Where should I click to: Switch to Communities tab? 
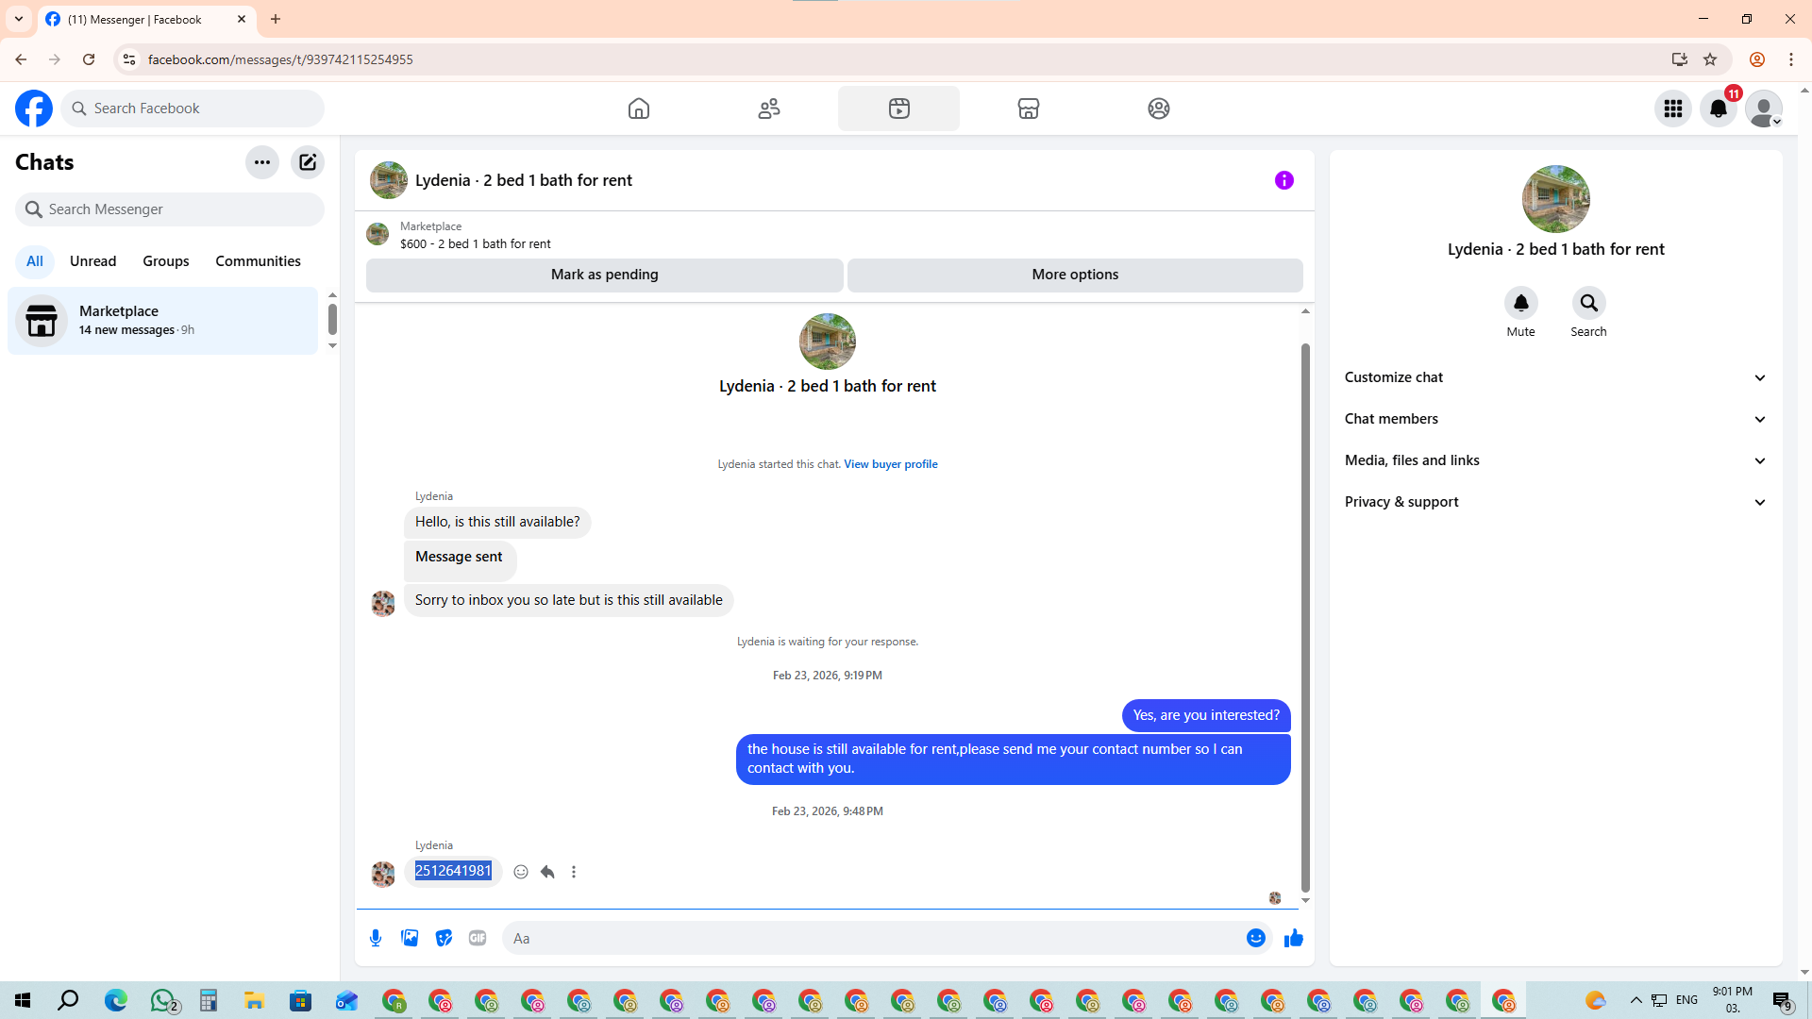258,261
